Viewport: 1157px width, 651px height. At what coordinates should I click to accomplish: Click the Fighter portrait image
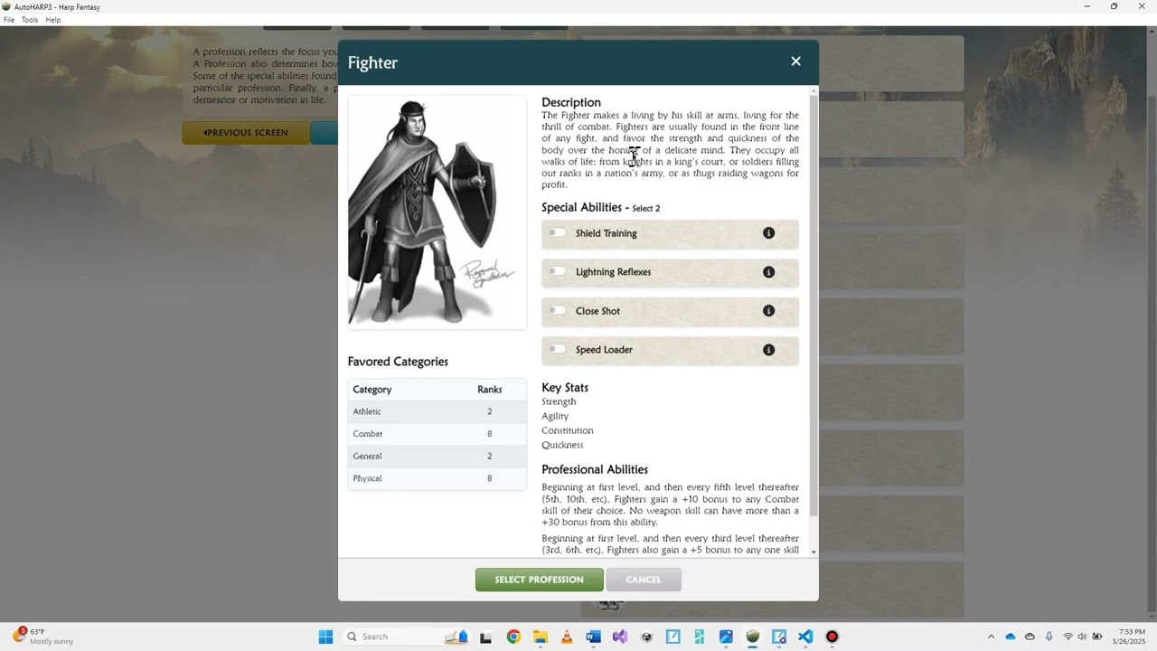(x=437, y=212)
